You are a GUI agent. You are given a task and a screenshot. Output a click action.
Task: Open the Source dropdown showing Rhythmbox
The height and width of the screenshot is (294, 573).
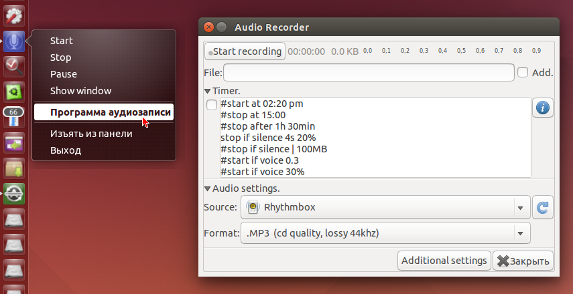(x=385, y=207)
